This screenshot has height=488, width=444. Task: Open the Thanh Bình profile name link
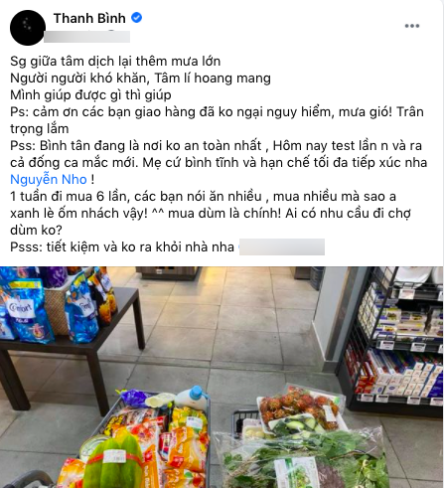pos(89,18)
